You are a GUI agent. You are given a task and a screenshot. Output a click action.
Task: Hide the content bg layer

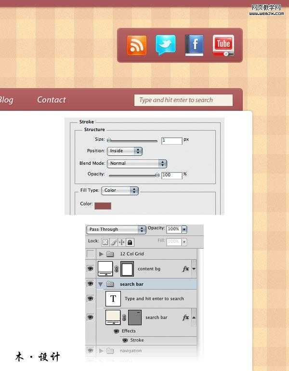tap(91, 268)
